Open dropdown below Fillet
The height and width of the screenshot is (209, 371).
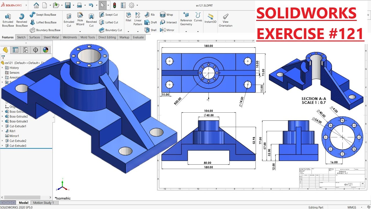click(128, 32)
